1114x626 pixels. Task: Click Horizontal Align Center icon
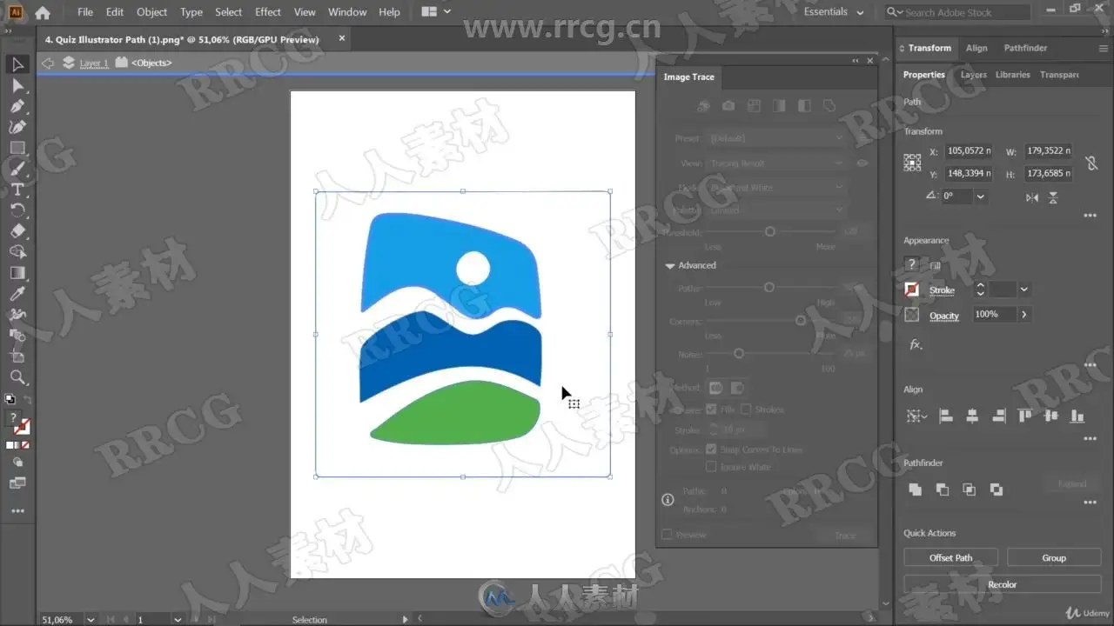click(972, 416)
